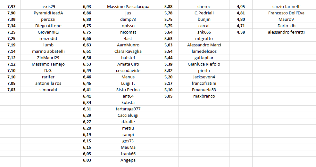Click the score cell 4,58
Image resolution: width=316 pixels, height=167 pixels.
(241, 32)
